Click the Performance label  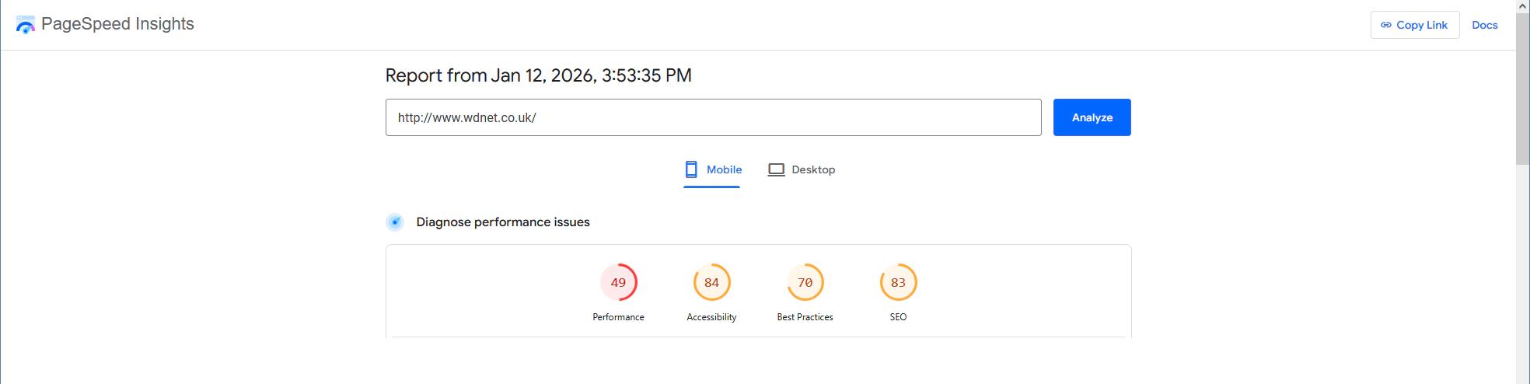(619, 317)
